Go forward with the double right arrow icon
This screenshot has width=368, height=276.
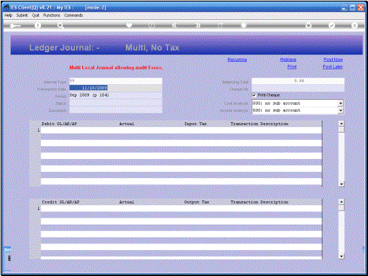(198, 25)
